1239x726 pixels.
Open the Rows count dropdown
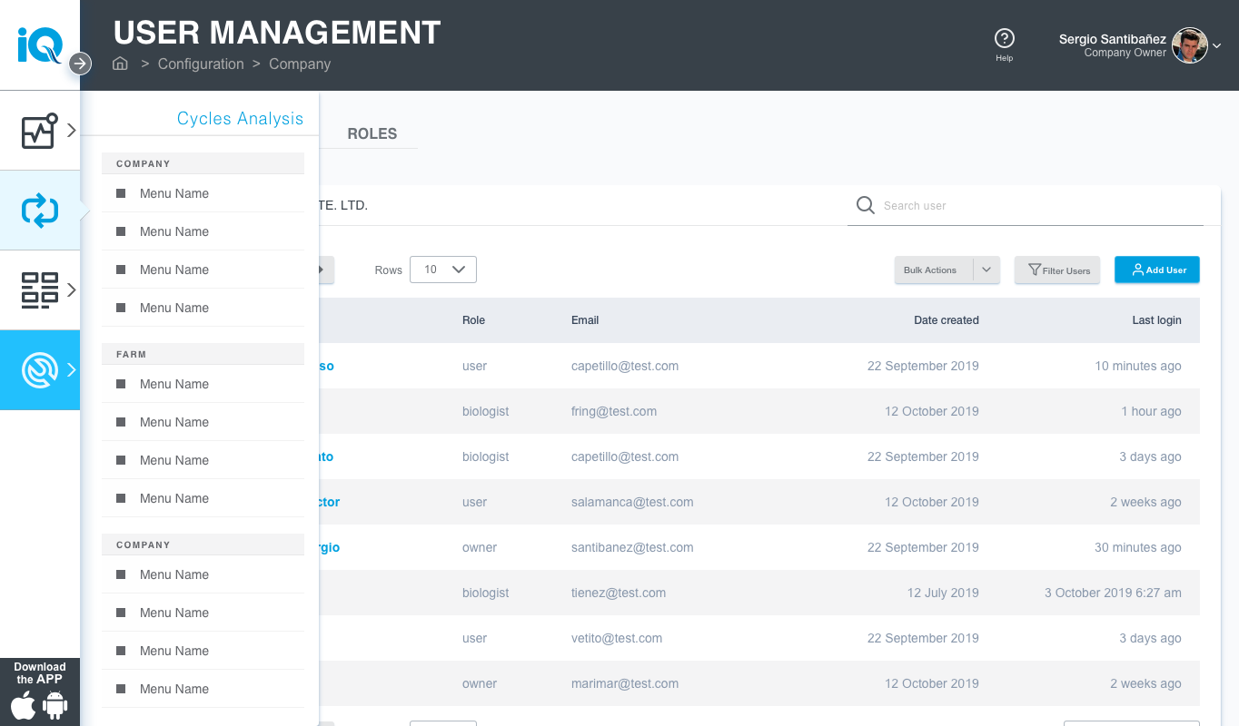(443, 270)
